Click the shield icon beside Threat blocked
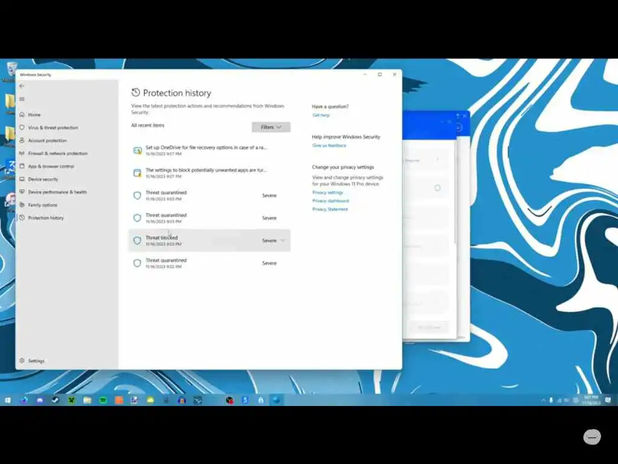 (x=137, y=240)
